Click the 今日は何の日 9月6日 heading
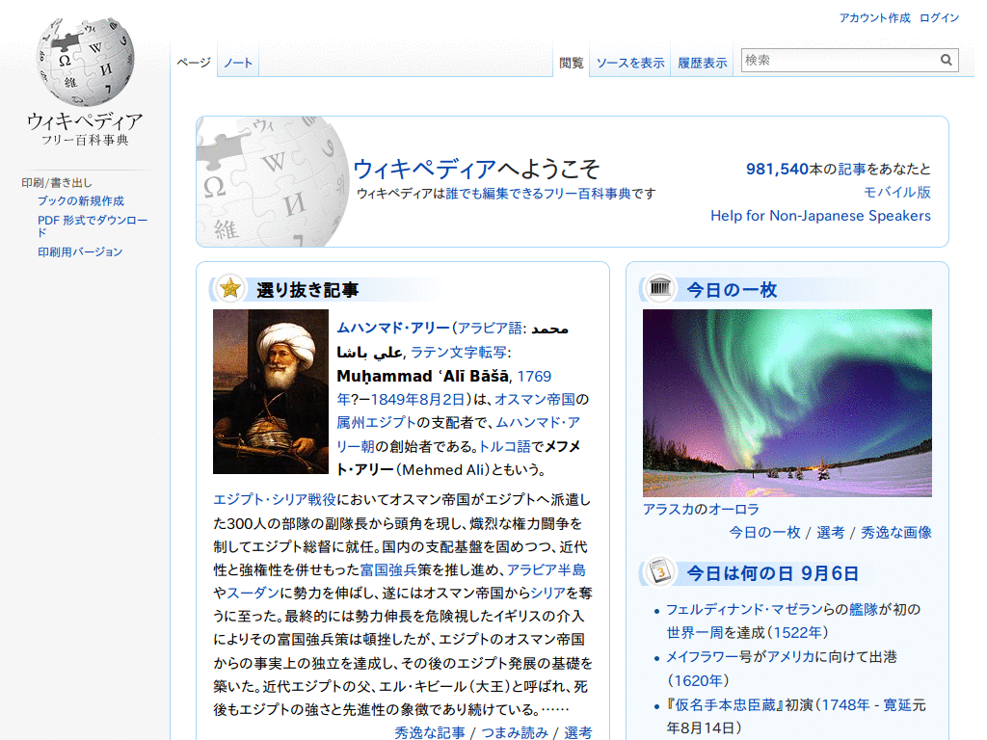The width and height of the screenshot is (987, 740). click(x=772, y=573)
